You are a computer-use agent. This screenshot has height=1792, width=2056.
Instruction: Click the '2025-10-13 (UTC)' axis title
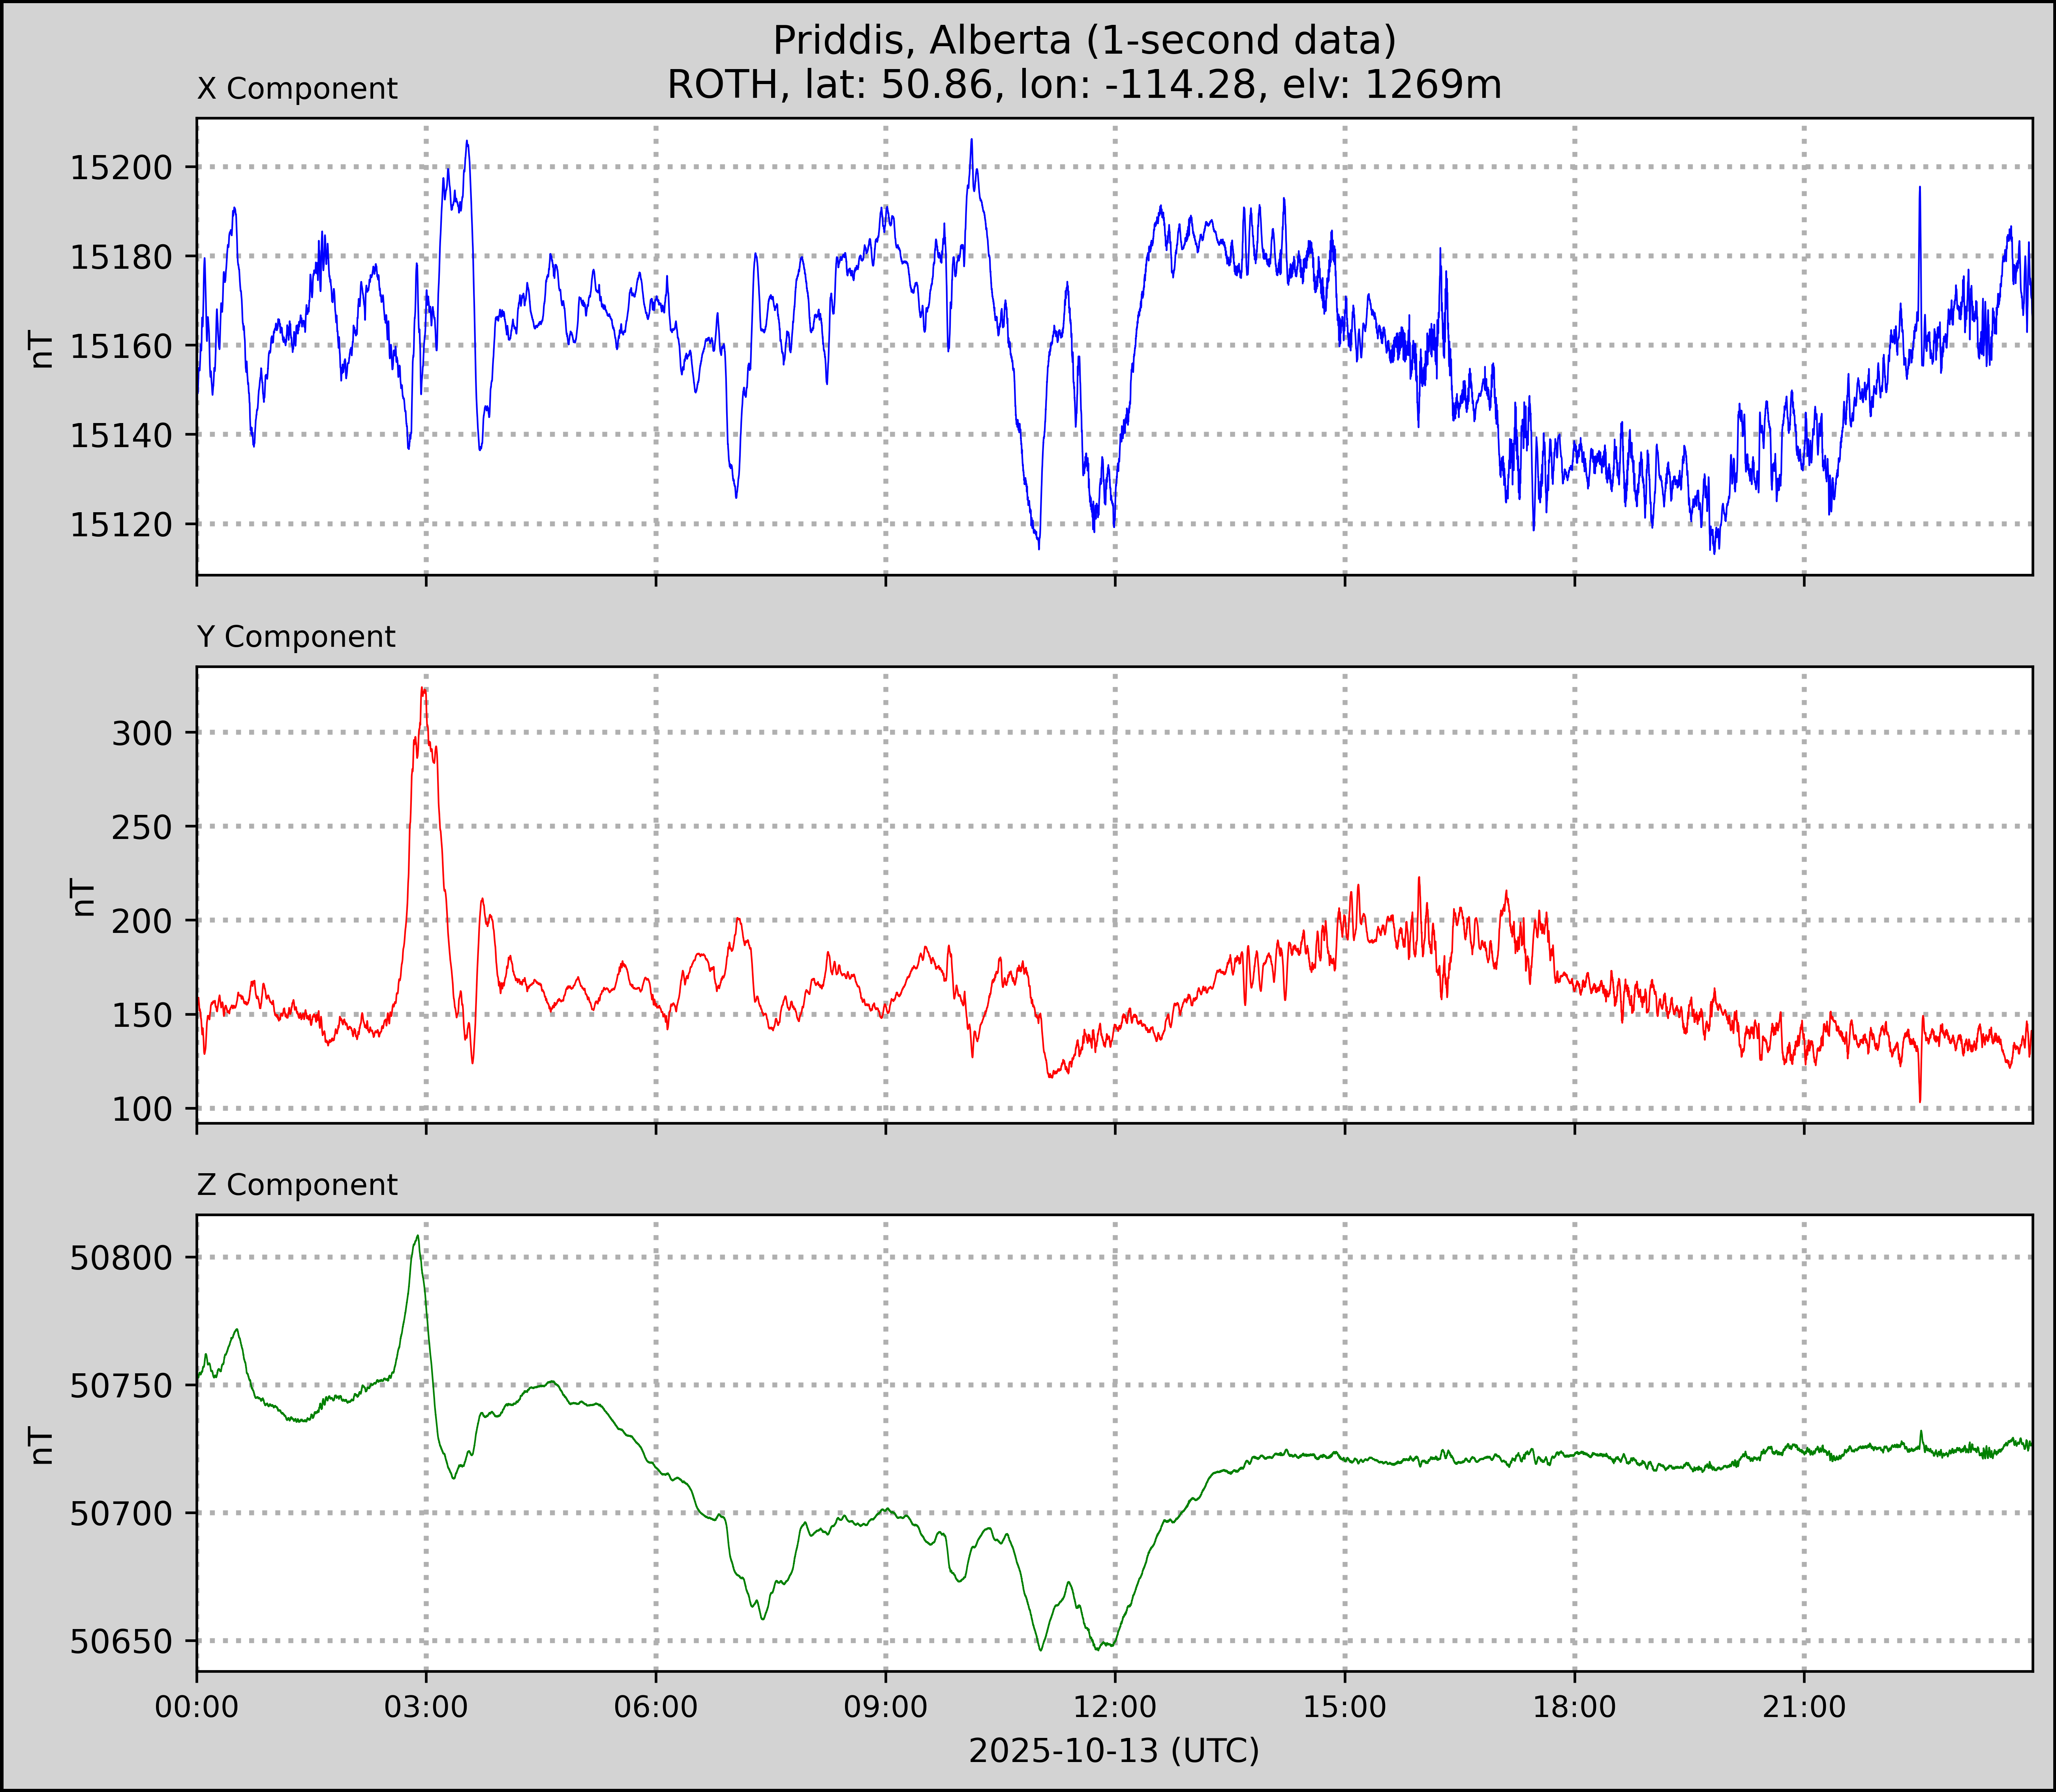[1113, 1751]
